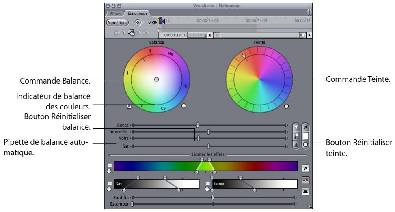Click the upper-right hue range handle
395x212 pixels.
click(209, 160)
